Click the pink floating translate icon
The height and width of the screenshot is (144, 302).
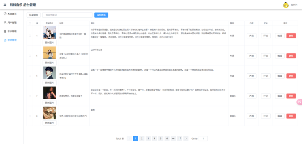coord(299,102)
